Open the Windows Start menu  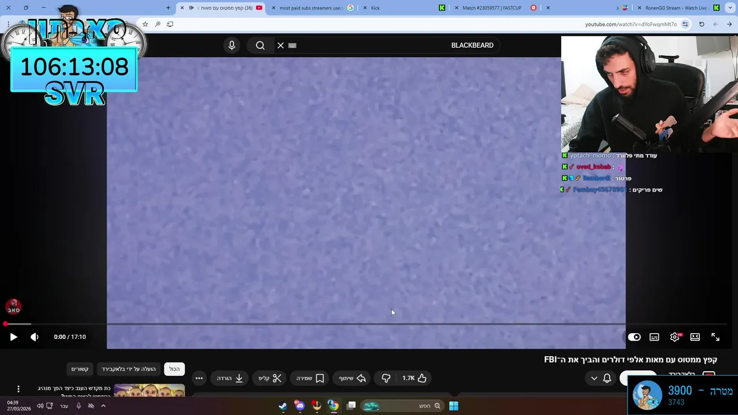454,406
